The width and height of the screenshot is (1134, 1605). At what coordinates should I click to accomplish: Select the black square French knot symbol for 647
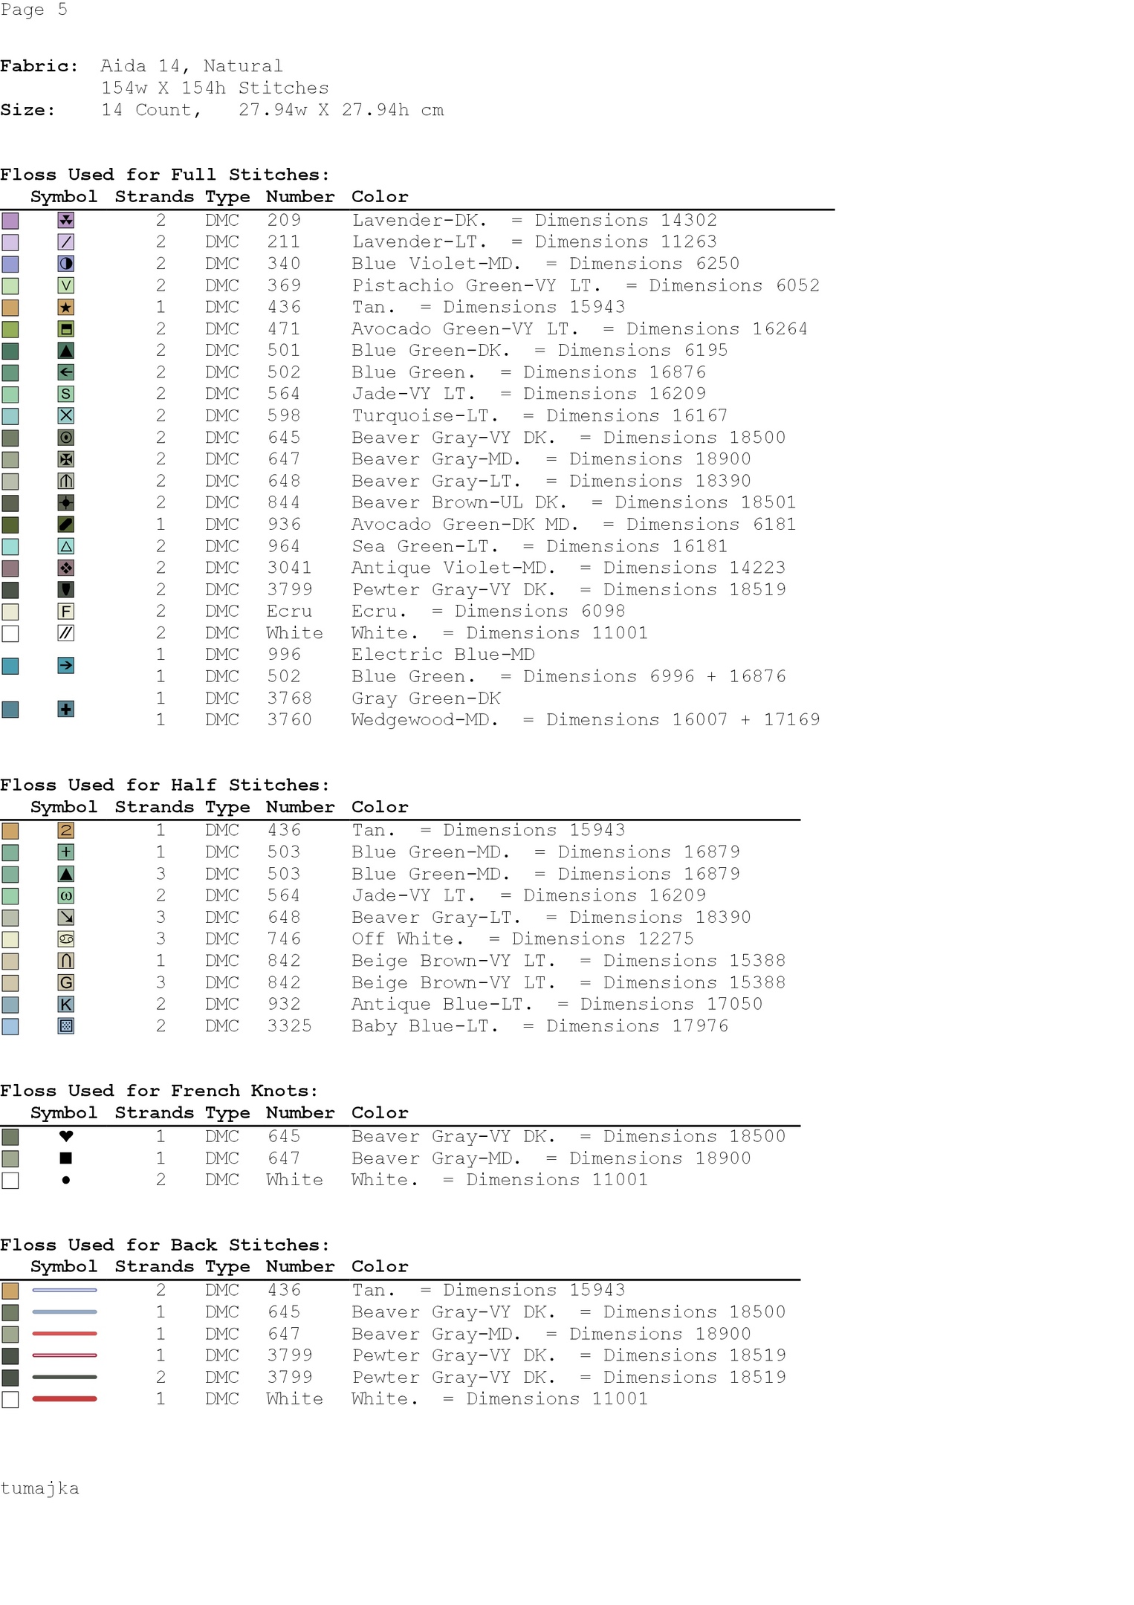(x=66, y=1158)
